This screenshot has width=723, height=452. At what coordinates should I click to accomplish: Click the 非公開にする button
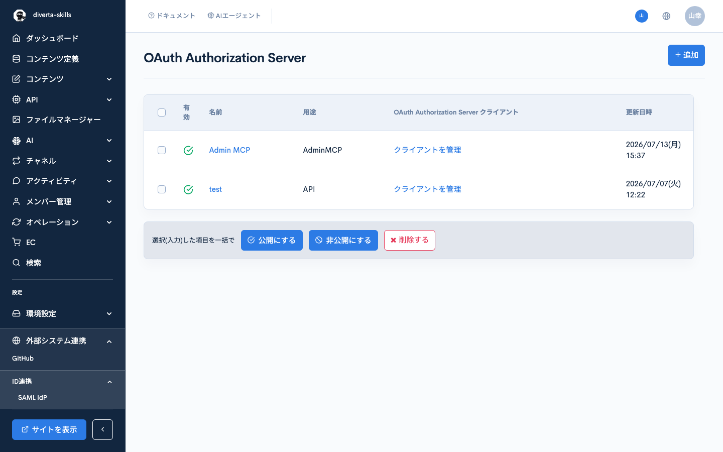(x=343, y=240)
